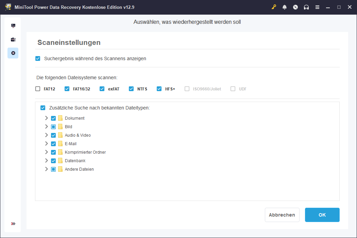
Task: Click the Dokument folder icon
Action: pyautogui.click(x=60, y=118)
